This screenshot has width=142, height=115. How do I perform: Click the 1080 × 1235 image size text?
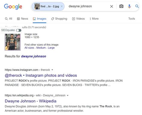32,37
